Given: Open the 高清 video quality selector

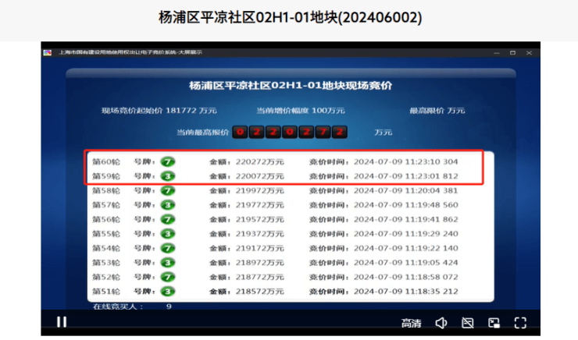Looking at the screenshot, I should [x=412, y=323].
